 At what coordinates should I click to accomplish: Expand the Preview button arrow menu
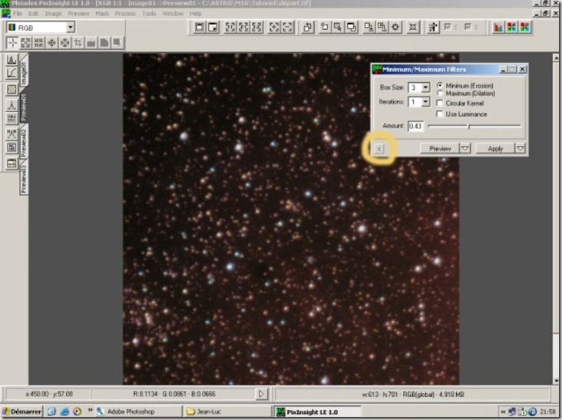pos(464,148)
